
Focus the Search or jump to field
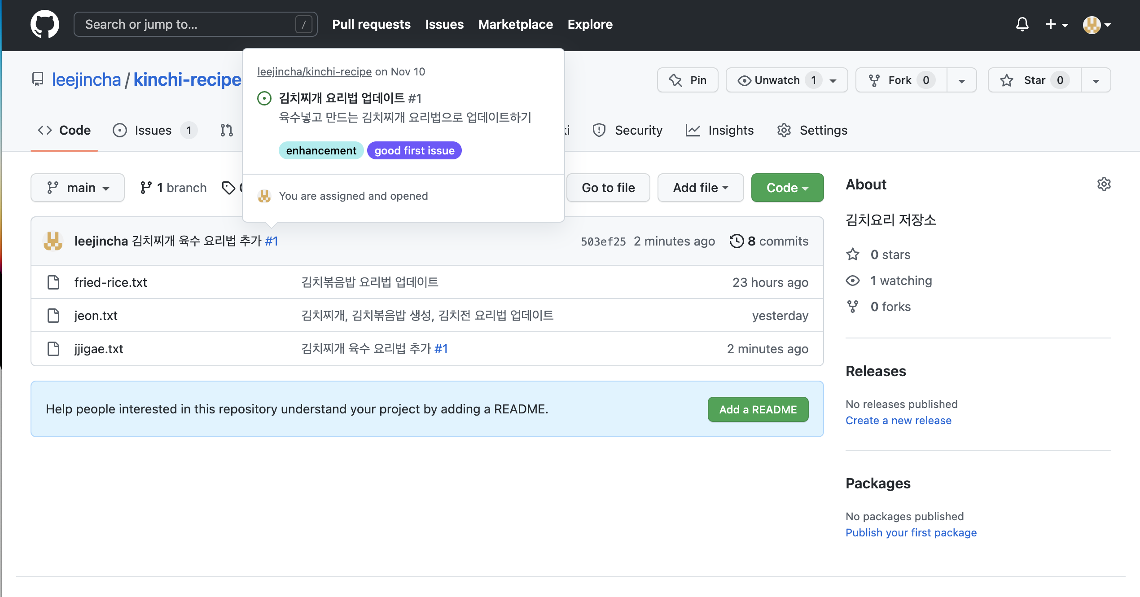pos(189,24)
